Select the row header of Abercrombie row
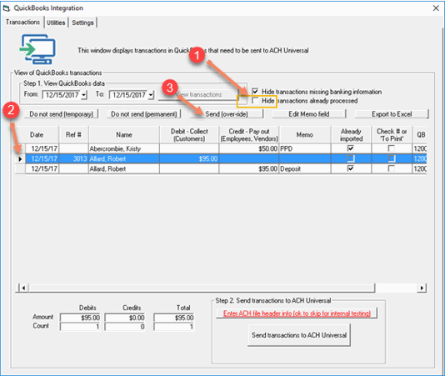 [x=20, y=148]
